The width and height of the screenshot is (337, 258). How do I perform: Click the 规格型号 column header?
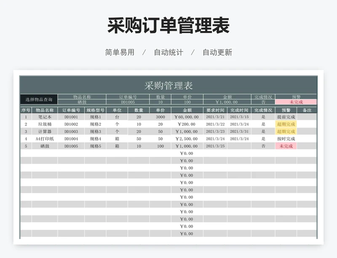[96, 110]
